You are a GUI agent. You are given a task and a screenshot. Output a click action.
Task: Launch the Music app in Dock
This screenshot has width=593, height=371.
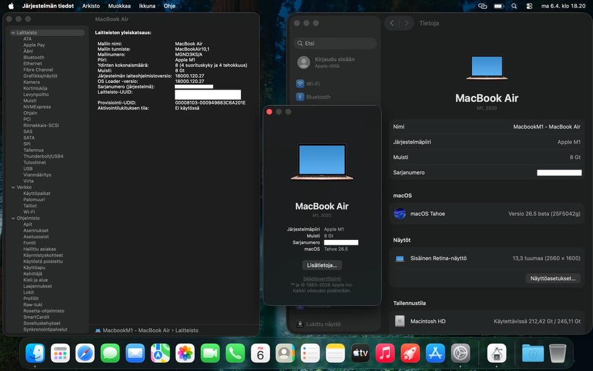(x=385, y=353)
